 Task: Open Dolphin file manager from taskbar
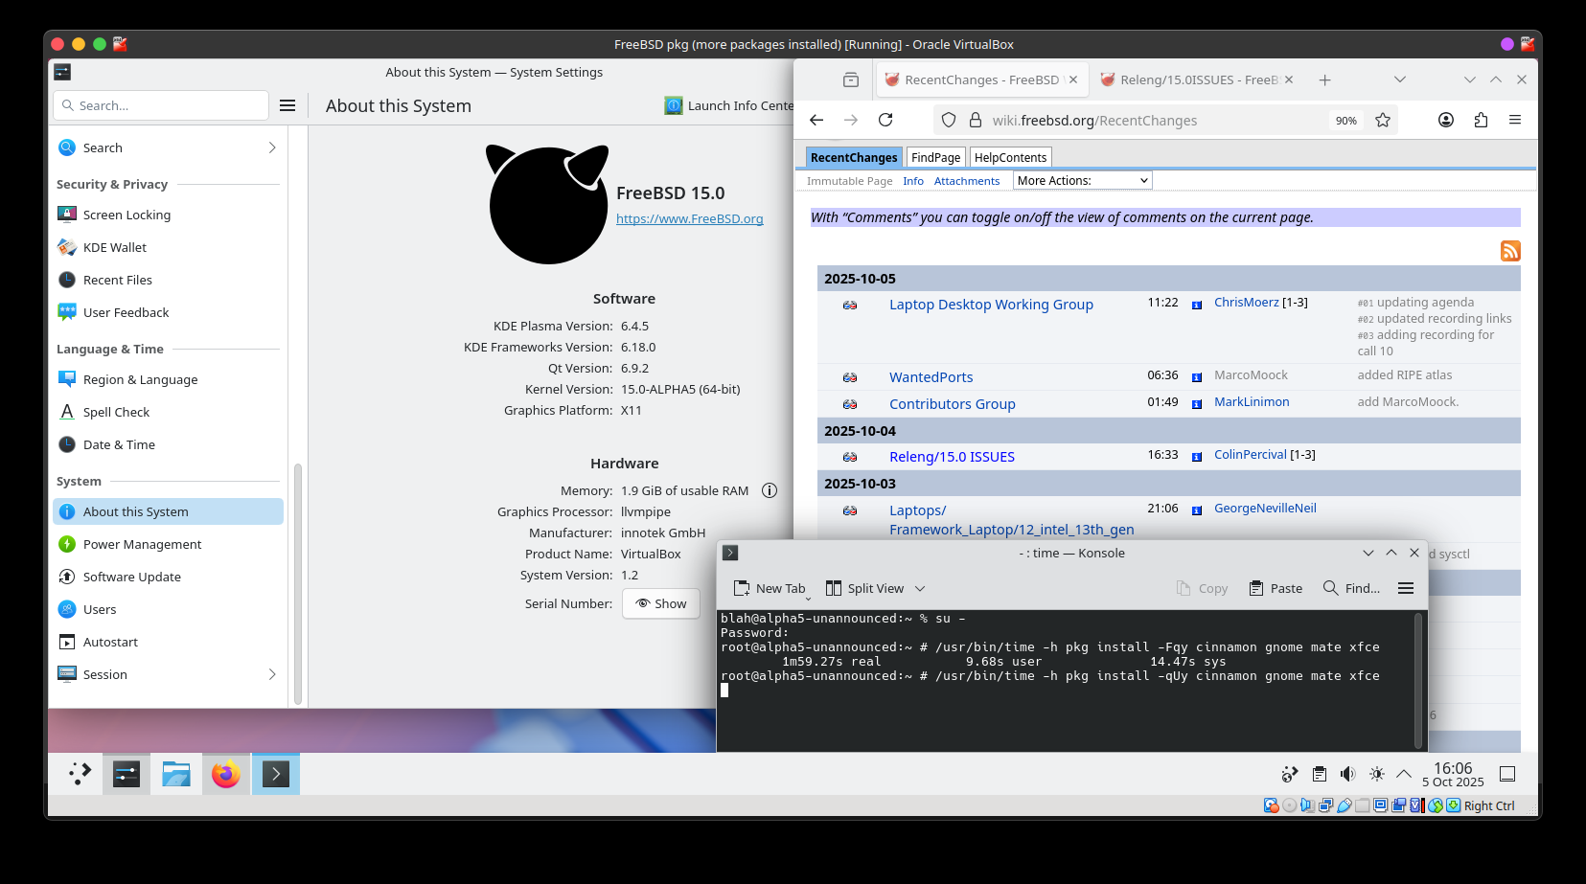pyautogui.click(x=175, y=774)
